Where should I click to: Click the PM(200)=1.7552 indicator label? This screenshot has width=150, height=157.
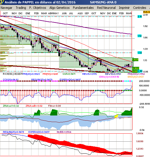click(136, 74)
